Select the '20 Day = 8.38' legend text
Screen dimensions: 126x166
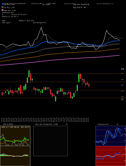tap(9, 5)
